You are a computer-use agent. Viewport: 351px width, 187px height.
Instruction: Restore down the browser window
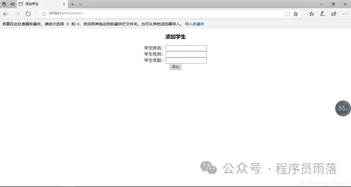(x=333, y=4)
